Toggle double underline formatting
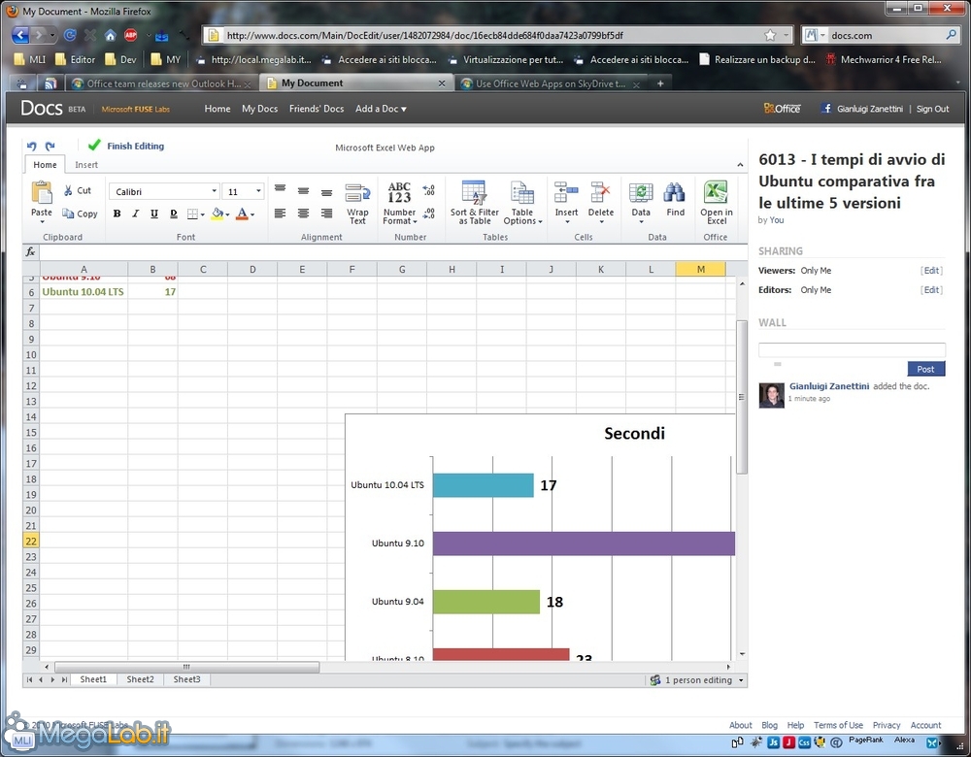This screenshot has width=971, height=757. pyautogui.click(x=174, y=214)
